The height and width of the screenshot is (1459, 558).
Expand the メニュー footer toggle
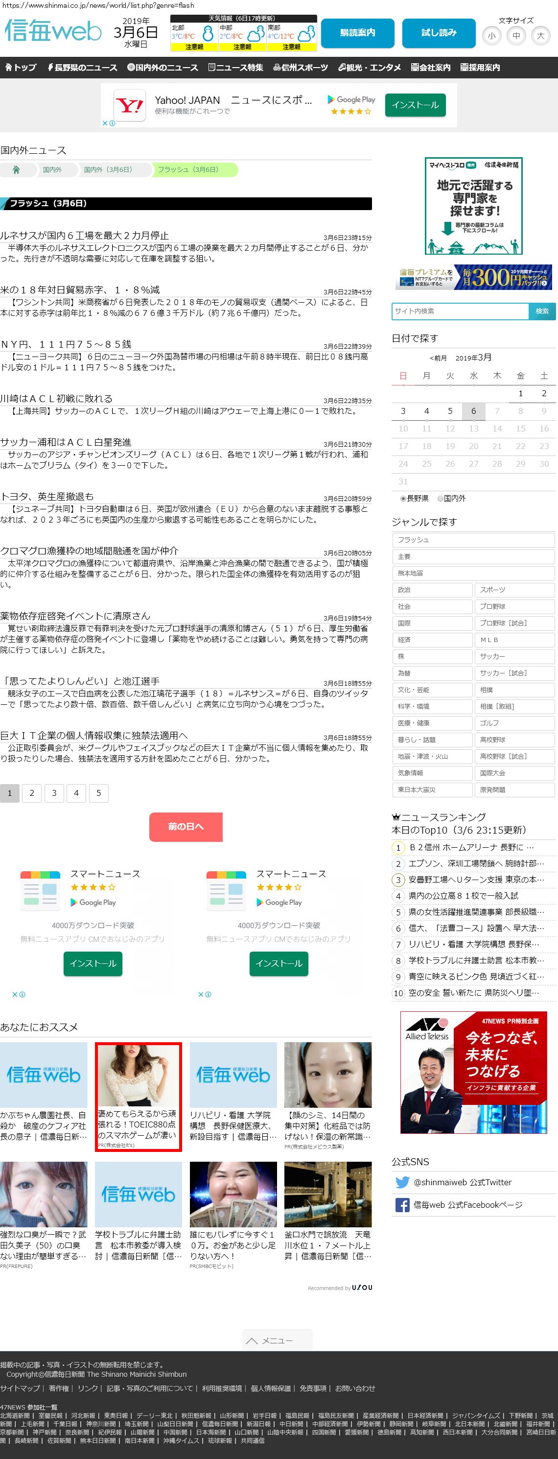tap(278, 1340)
